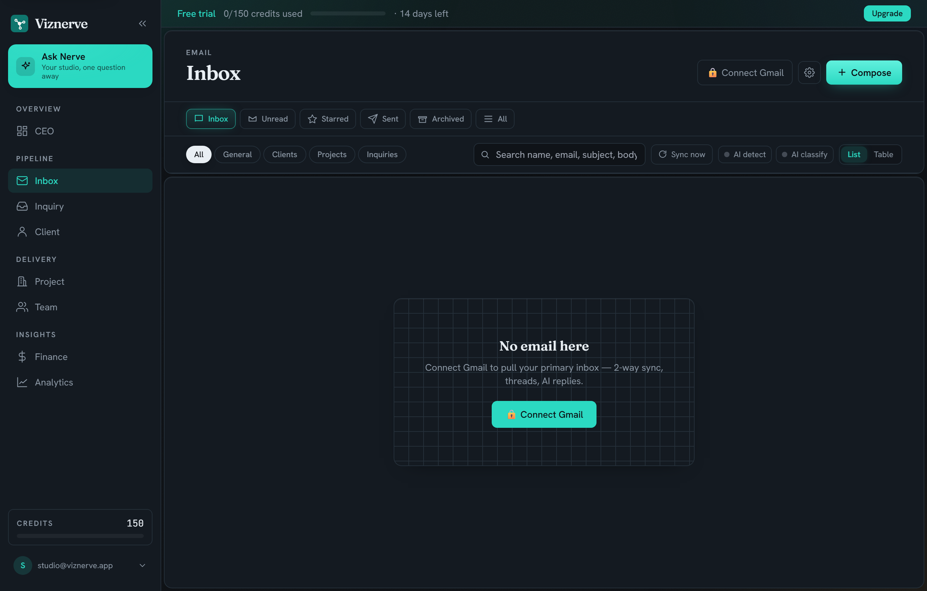927x591 pixels.
Task: Expand the studio@vizneve.app account menu chevron
Action: coord(142,565)
